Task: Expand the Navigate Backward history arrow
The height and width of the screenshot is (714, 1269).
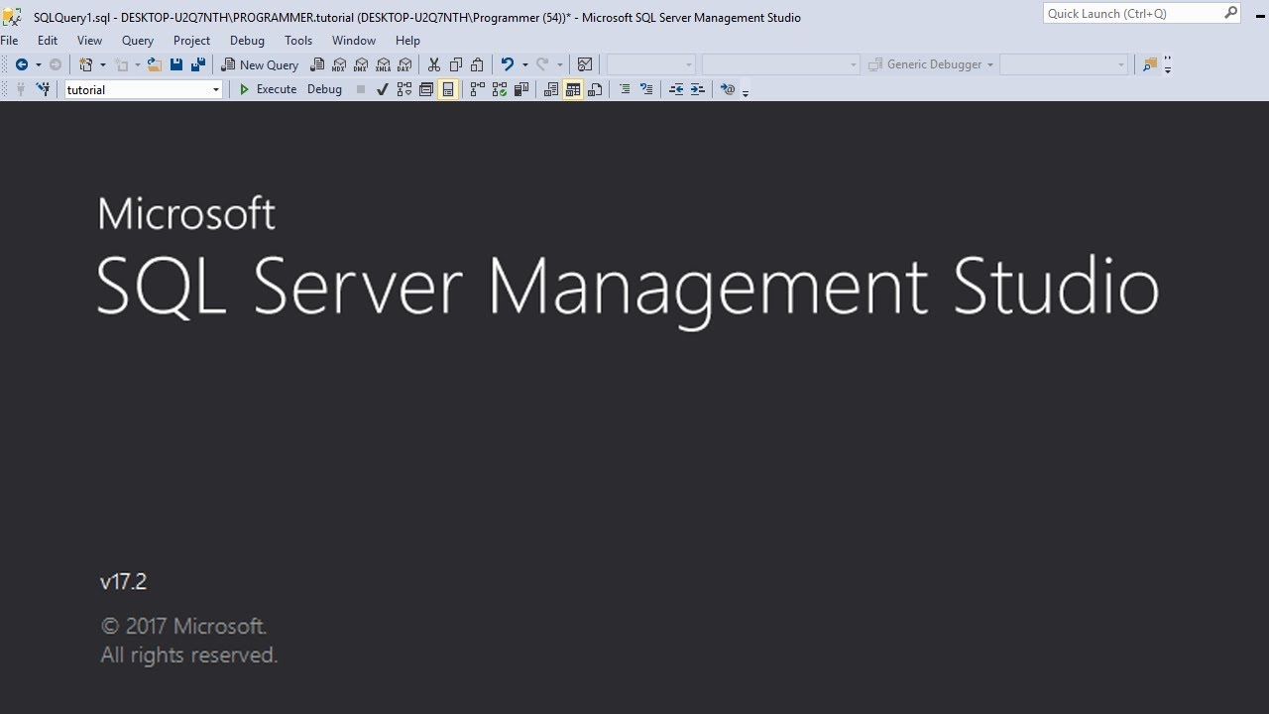Action: point(38,65)
